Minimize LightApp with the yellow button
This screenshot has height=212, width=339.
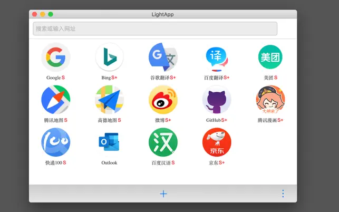point(43,14)
